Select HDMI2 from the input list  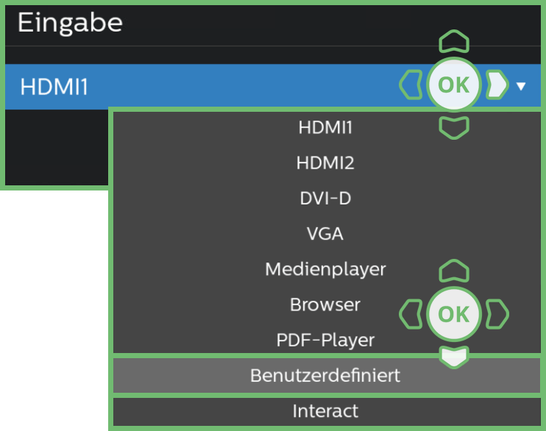325,163
